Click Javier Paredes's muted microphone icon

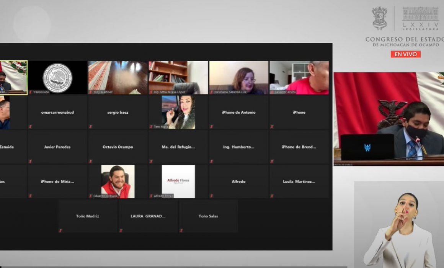tap(30, 161)
